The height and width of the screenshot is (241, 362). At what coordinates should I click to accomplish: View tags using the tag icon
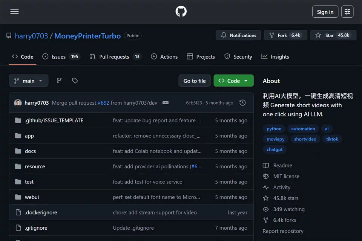(75, 81)
